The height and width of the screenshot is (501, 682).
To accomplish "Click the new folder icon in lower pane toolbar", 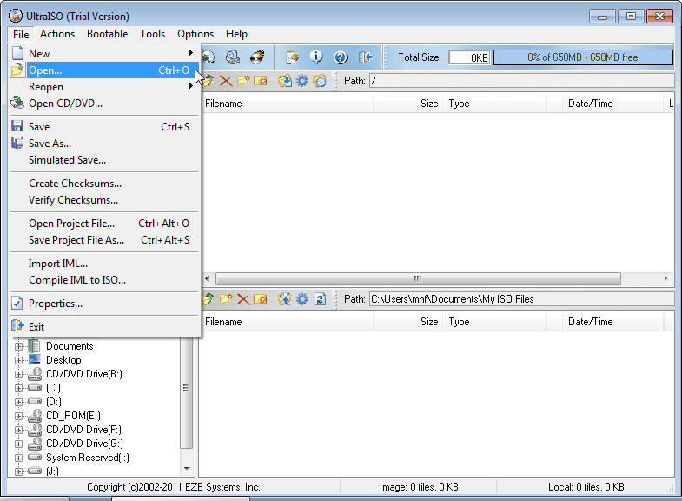I will coord(226,299).
